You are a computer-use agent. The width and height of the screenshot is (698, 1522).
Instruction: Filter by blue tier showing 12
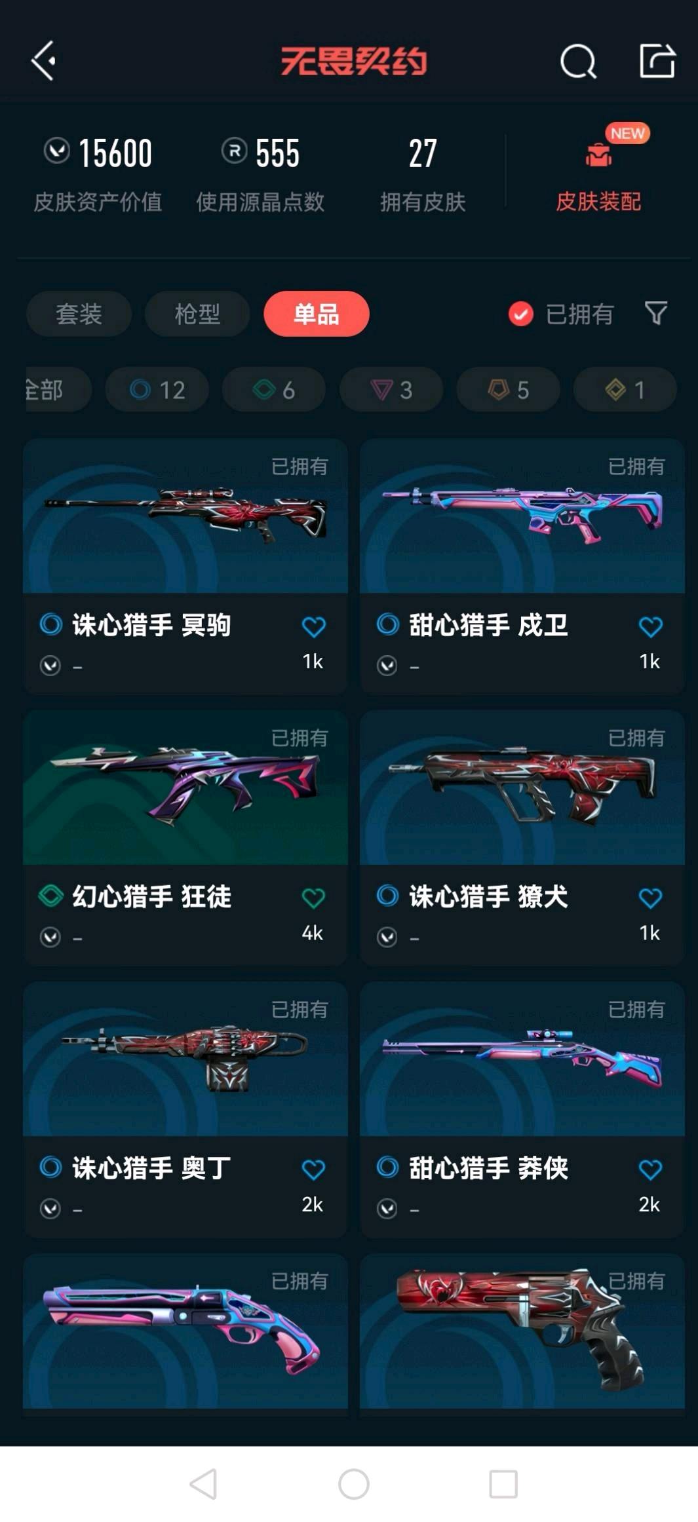click(157, 389)
